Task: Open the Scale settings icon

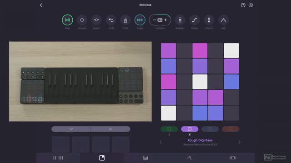Action: coord(194,20)
